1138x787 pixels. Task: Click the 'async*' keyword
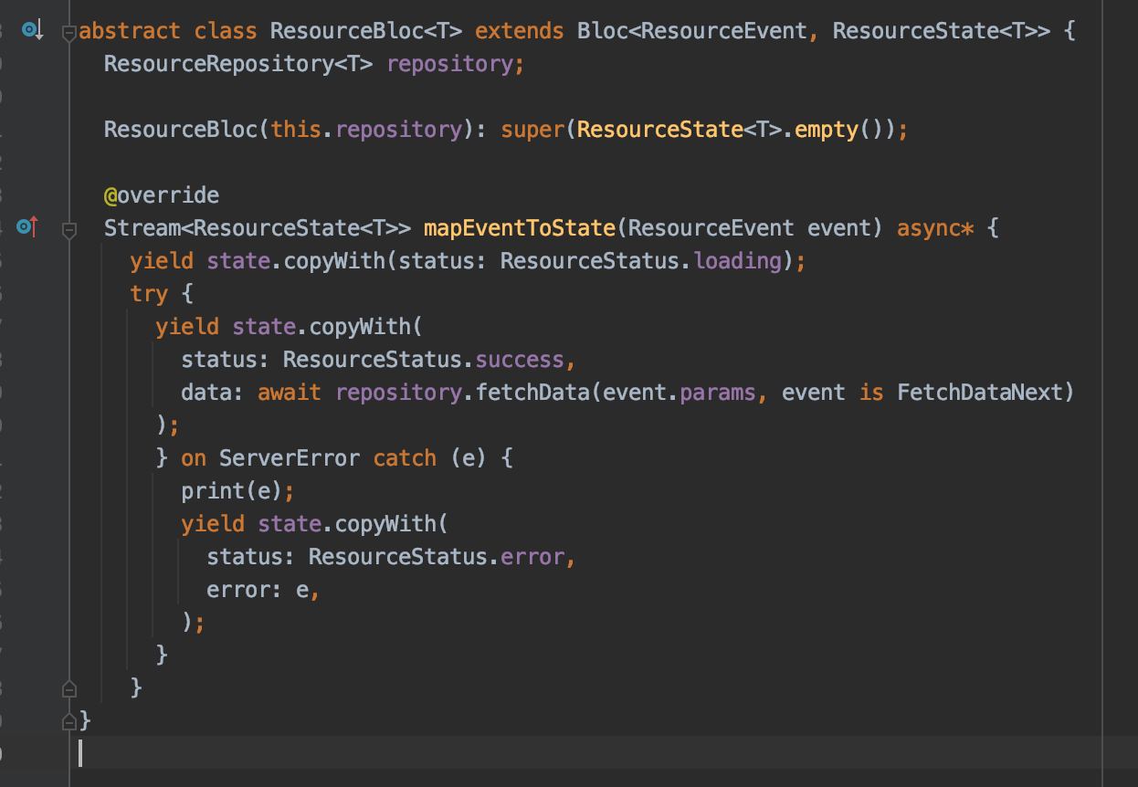click(935, 228)
